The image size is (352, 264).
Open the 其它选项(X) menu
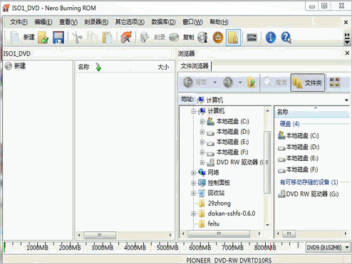coord(130,22)
